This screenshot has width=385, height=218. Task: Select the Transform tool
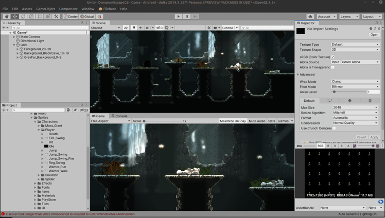(x=48, y=16)
